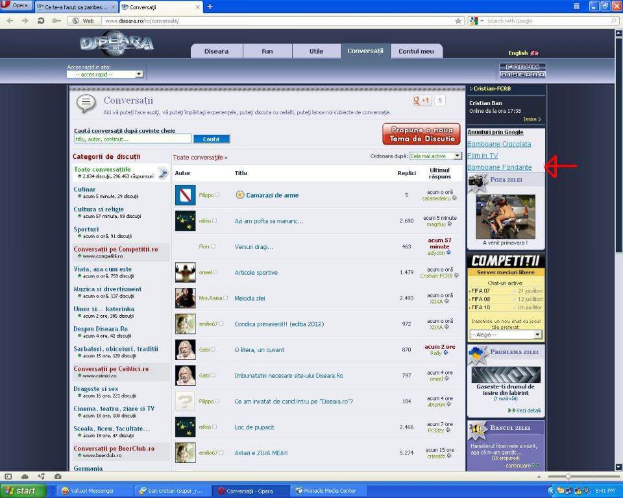Screen dimensions: 623x498
Task: Open the Poza zilei motorcycle thumbnail
Action: coord(506,217)
